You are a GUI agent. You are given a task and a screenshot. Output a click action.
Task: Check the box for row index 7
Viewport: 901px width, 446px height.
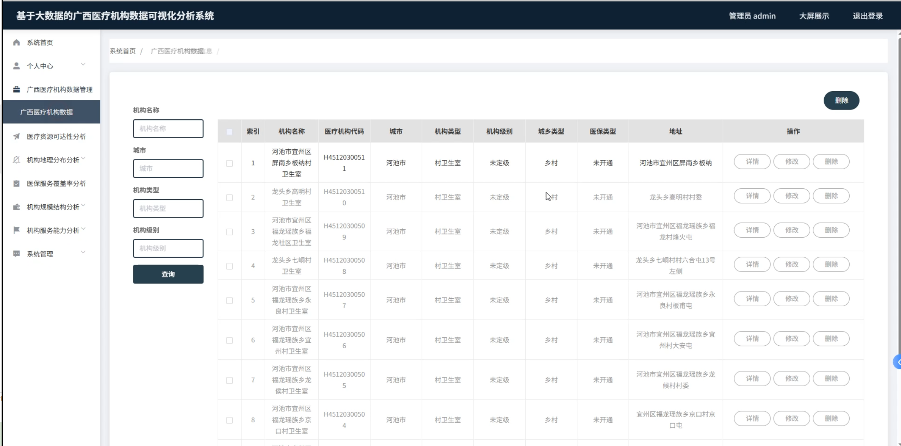point(229,380)
